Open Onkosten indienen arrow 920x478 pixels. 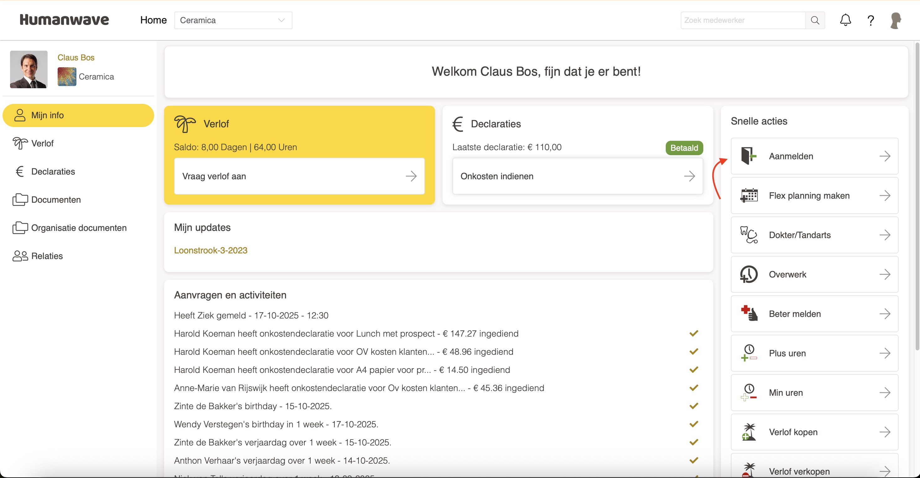[689, 176]
